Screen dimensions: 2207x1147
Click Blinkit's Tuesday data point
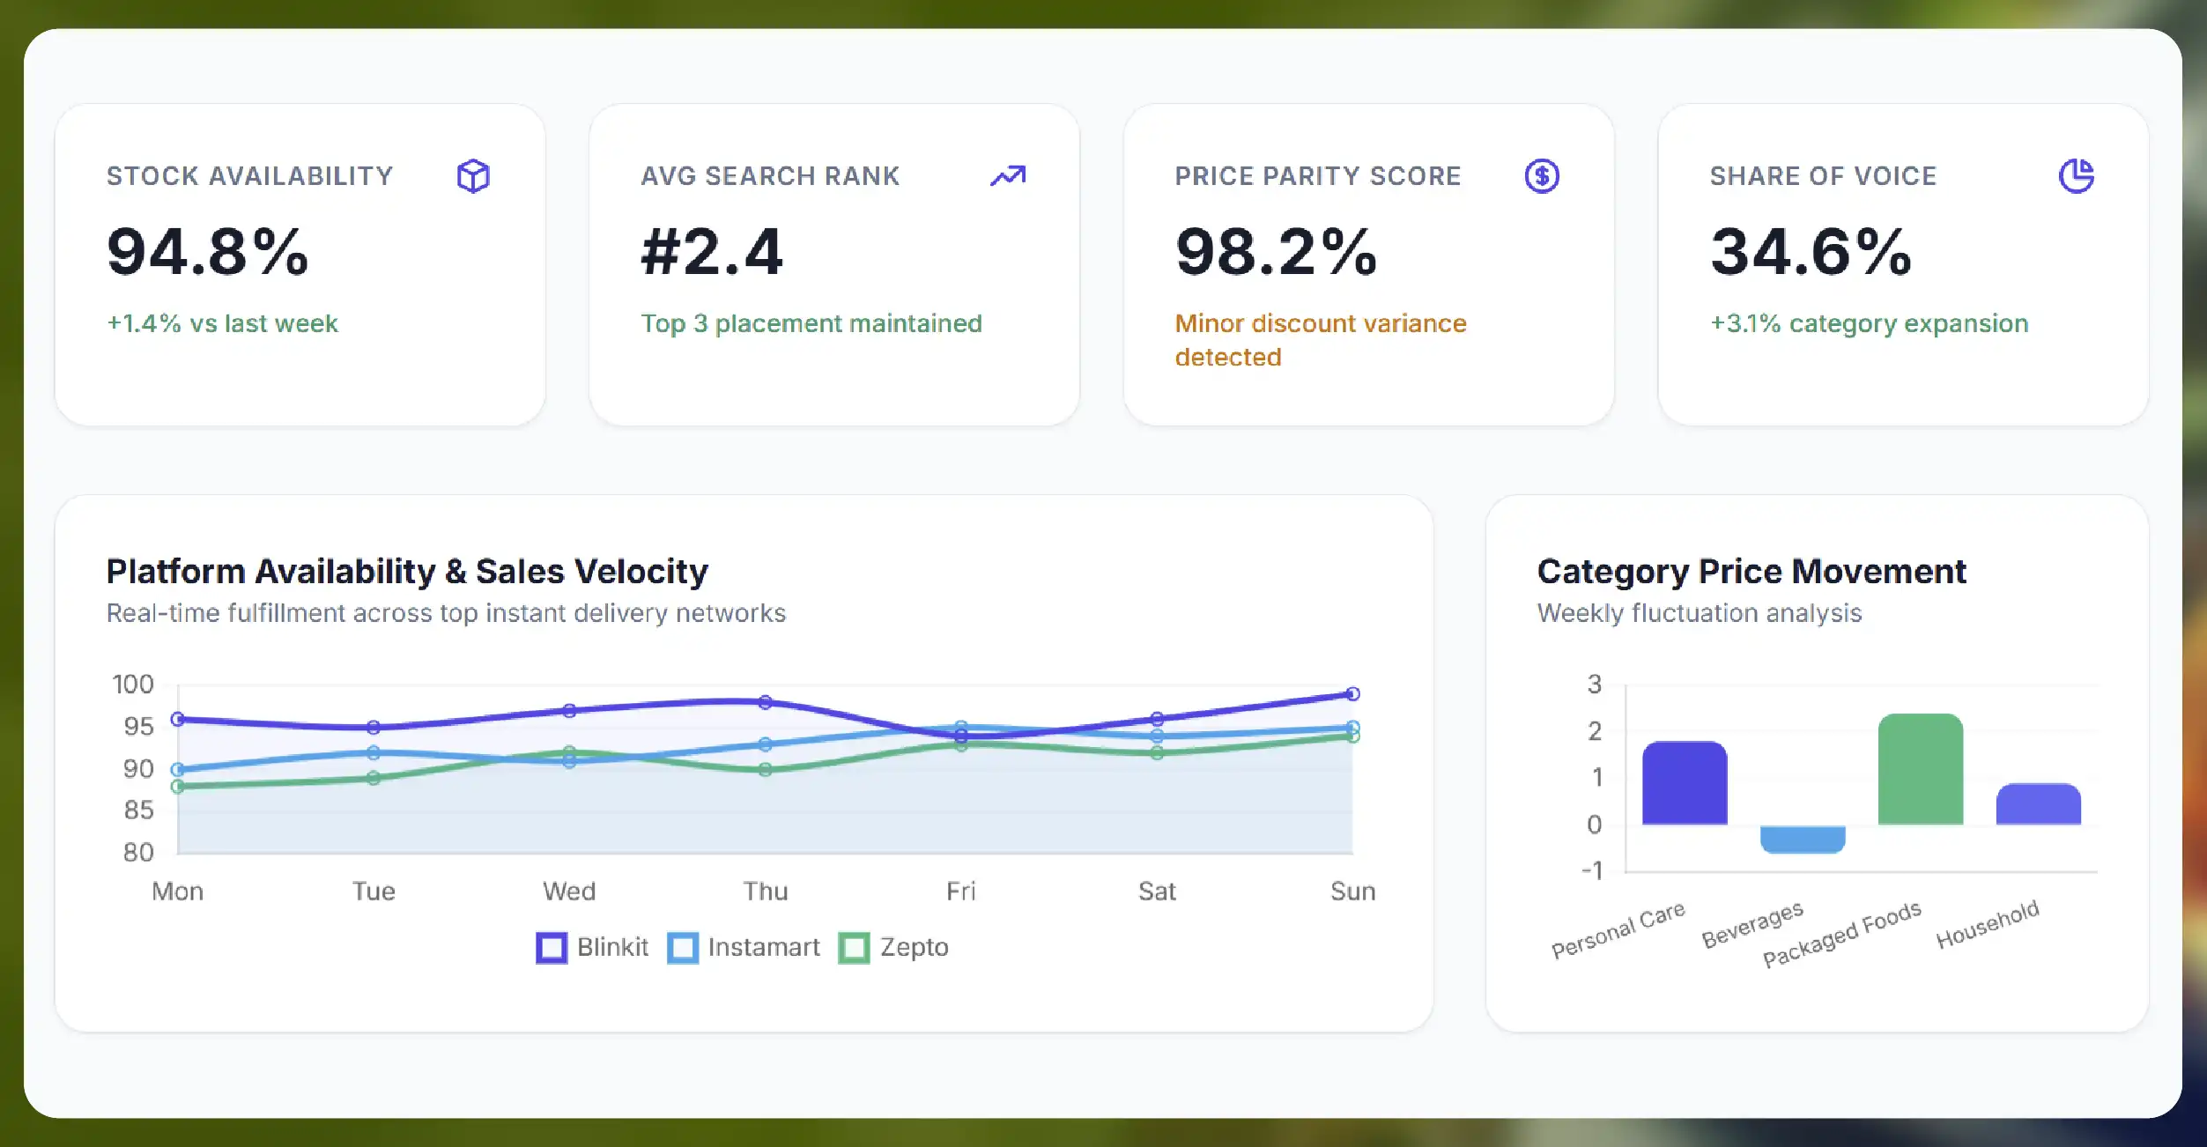(x=374, y=728)
